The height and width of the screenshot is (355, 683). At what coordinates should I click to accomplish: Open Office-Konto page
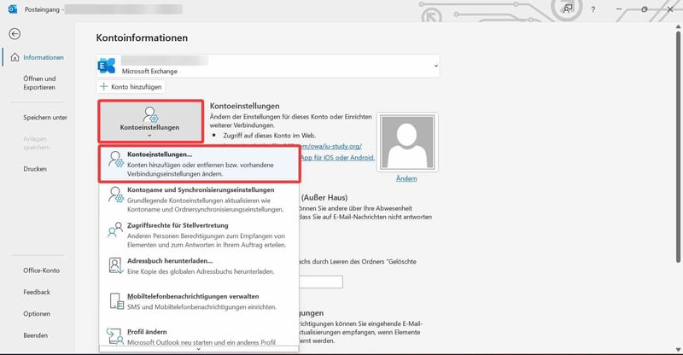point(41,270)
